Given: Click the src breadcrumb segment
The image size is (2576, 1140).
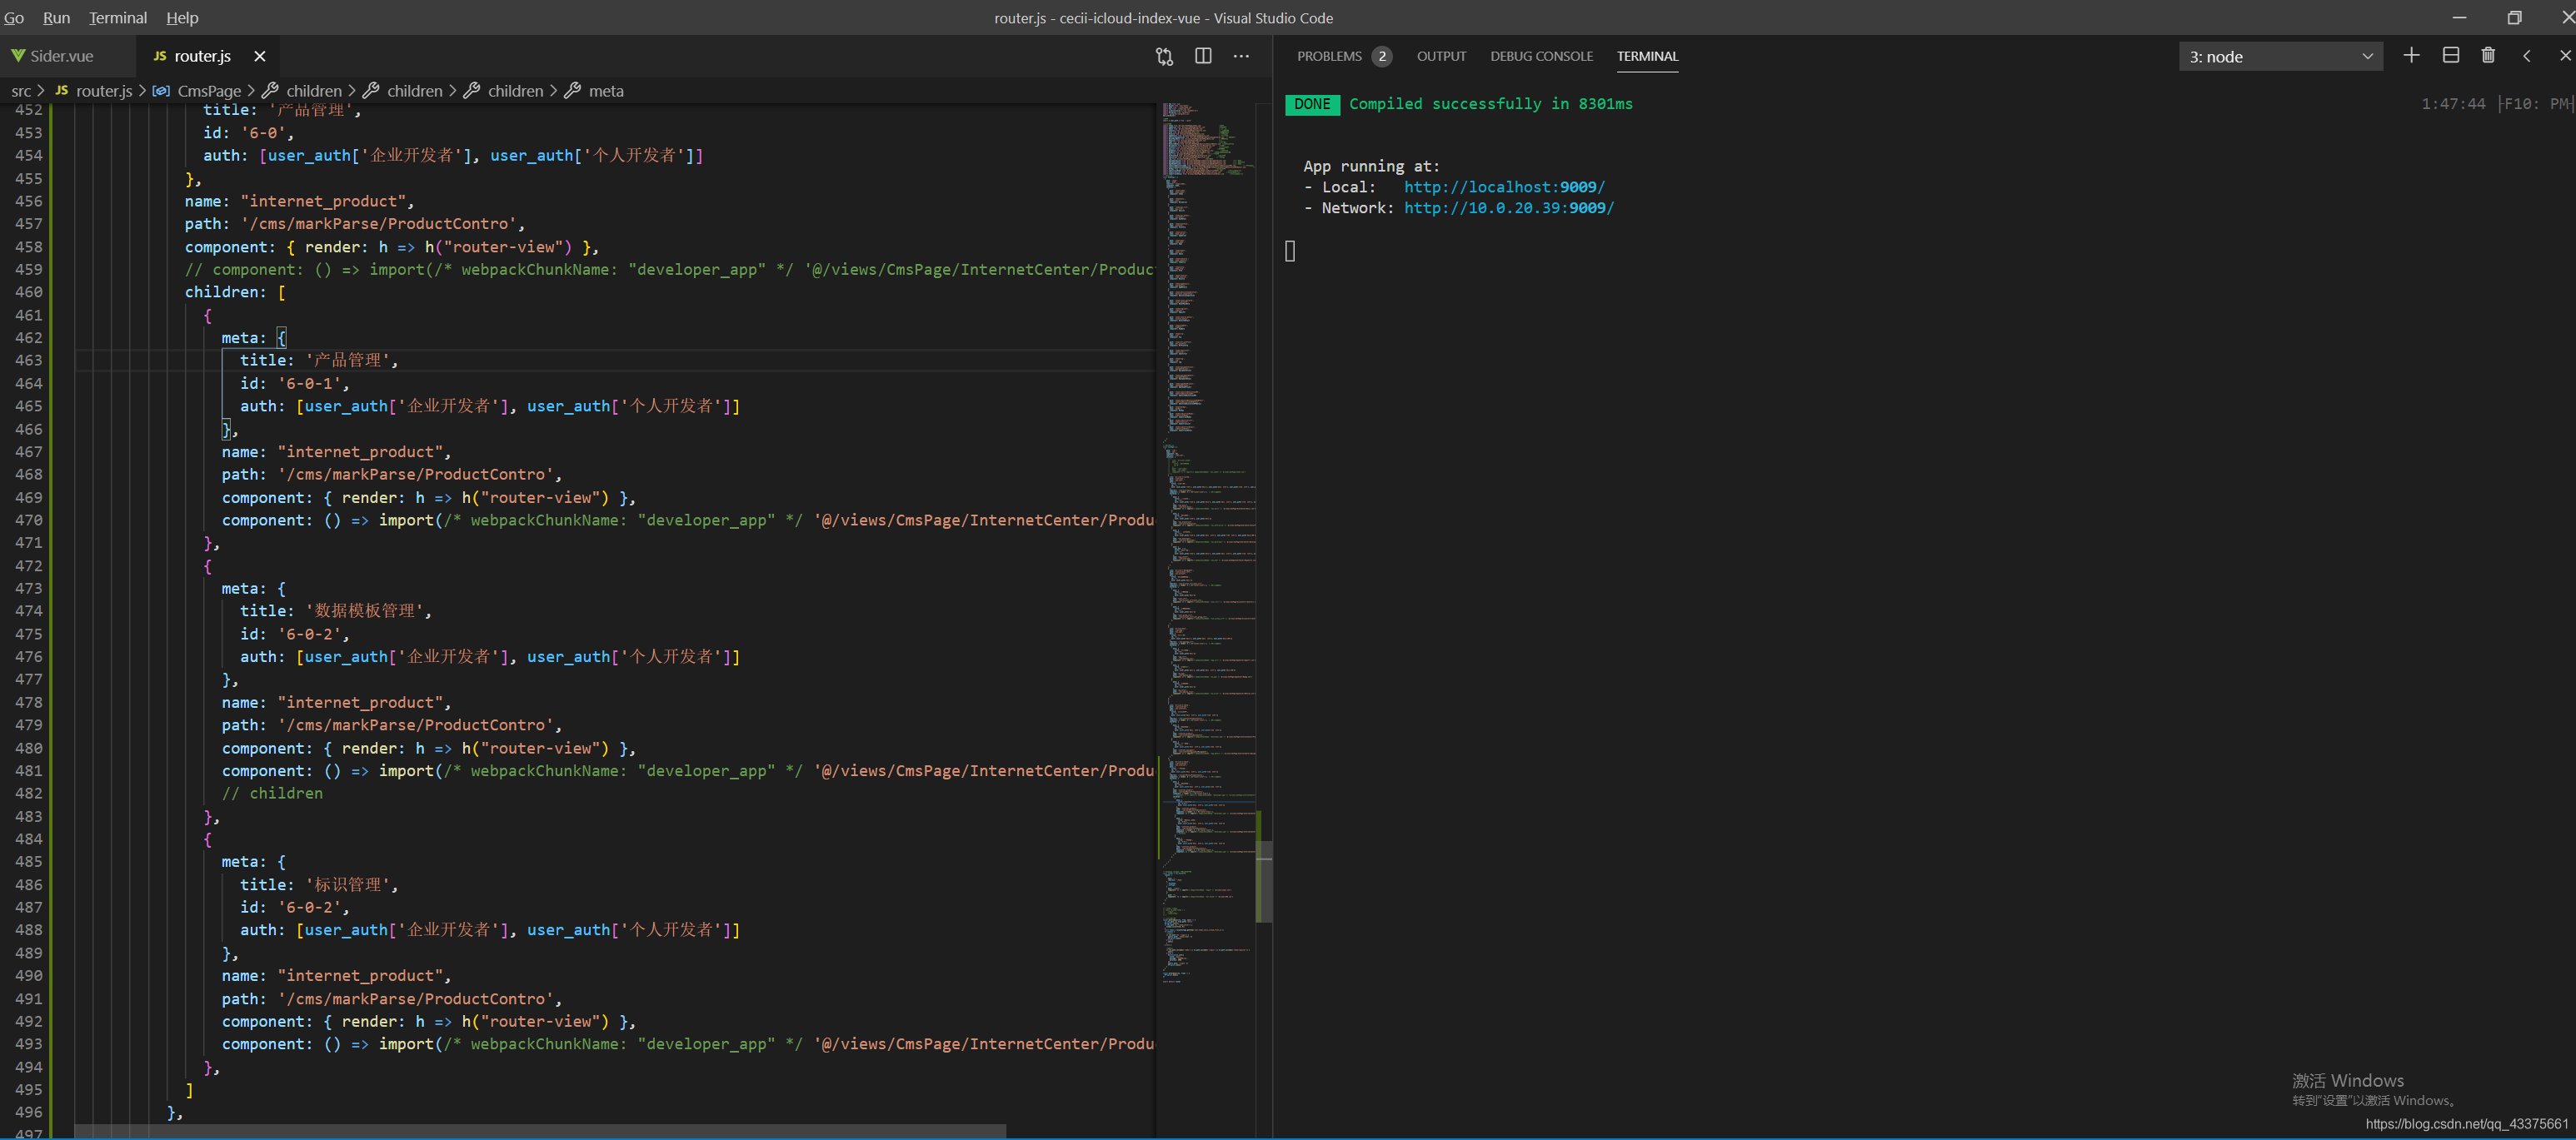Looking at the screenshot, I should tap(21, 91).
